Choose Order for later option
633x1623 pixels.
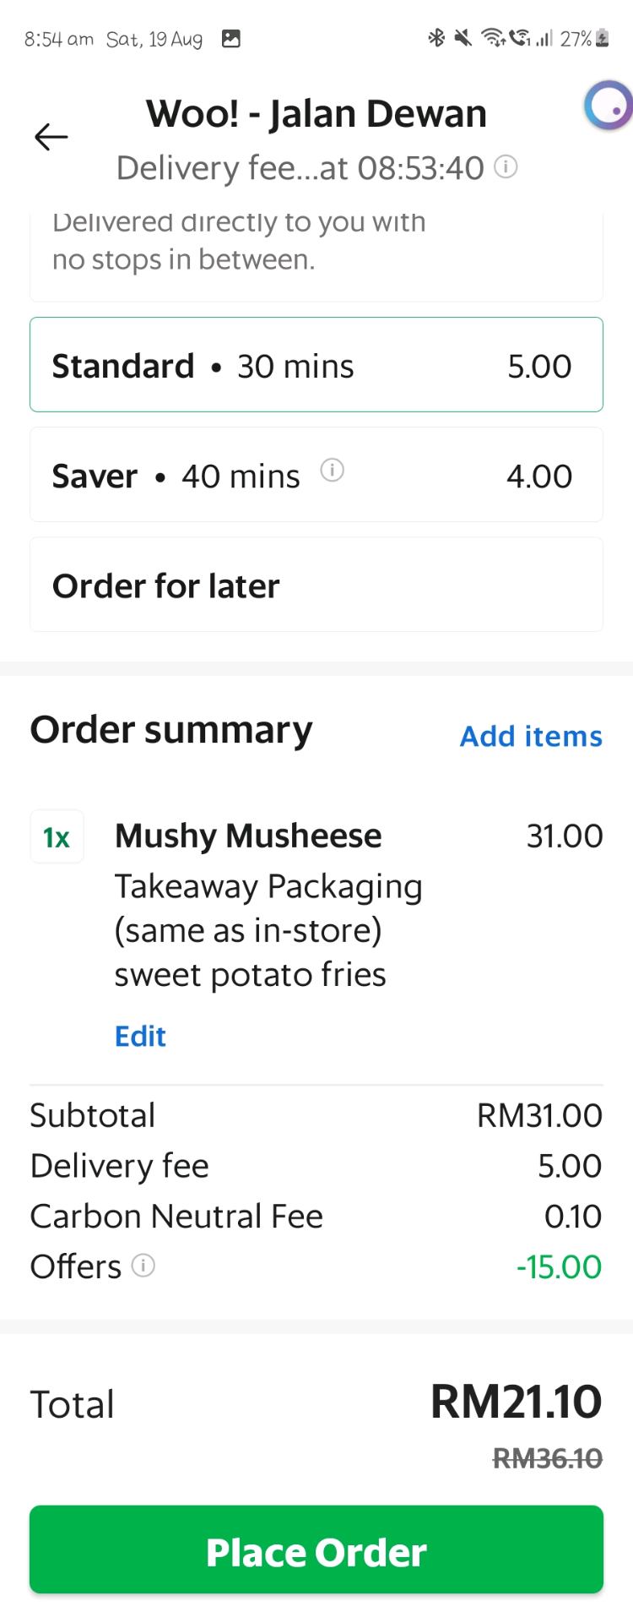coord(316,585)
